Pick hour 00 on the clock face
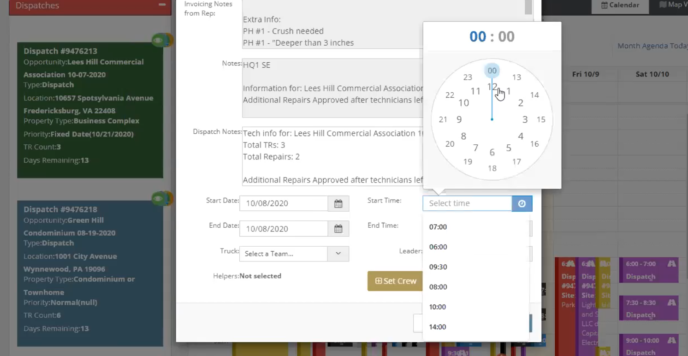 (492, 71)
